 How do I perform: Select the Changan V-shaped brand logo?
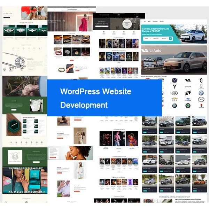click(x=175, y=80)
